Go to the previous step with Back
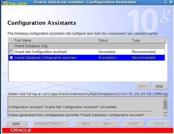This screenshot has width=174, height=134. coord(86,124)
